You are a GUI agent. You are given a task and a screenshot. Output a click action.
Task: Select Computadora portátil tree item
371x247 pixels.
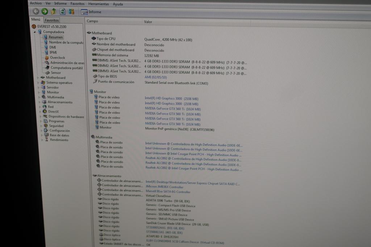pos(67,68)
